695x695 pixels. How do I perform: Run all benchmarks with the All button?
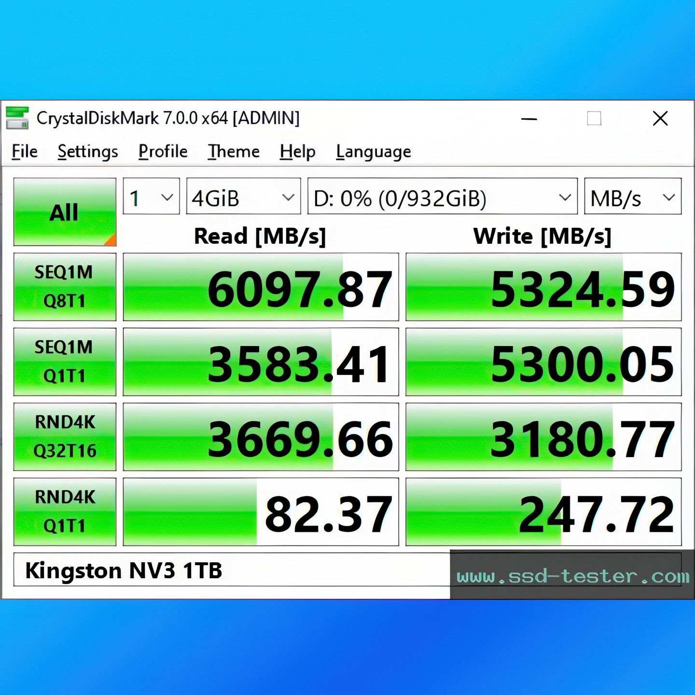(x=65, y=212)
